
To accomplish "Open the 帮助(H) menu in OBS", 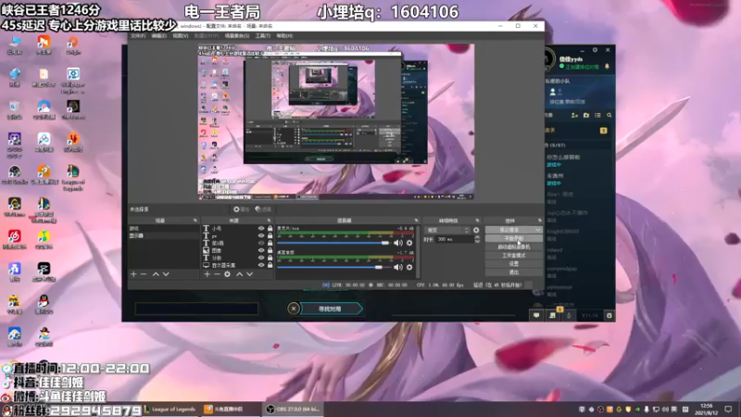I will click(284, 36).
